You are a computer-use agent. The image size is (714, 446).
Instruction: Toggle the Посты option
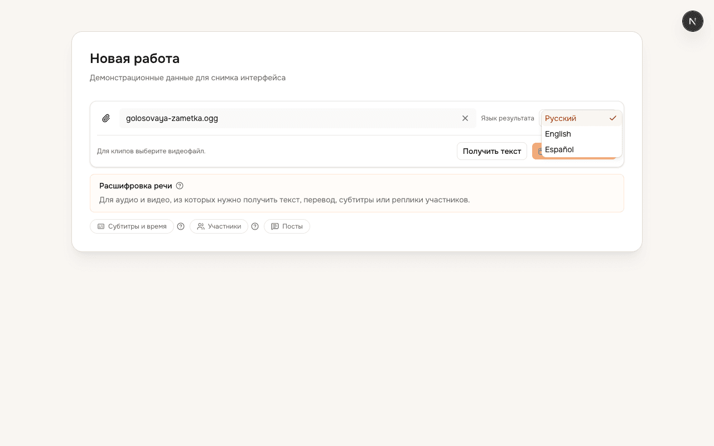(287, 226)
